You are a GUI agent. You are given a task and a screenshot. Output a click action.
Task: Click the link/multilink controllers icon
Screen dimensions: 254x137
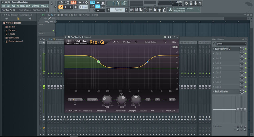[98, 6]
